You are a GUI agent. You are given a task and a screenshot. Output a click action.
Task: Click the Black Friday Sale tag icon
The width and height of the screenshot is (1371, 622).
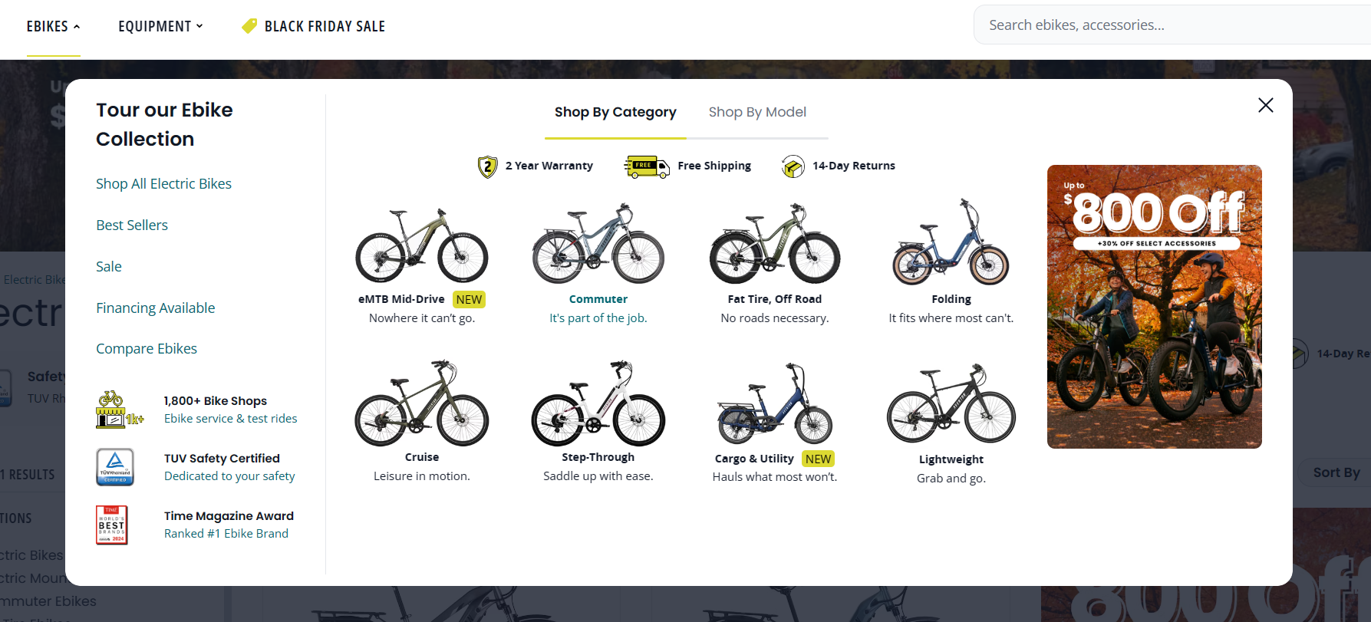[249, 26]
